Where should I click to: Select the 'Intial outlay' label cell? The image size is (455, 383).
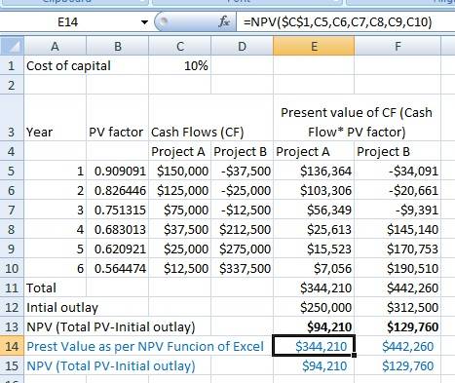pyautogui.click(x=86, y=307)
